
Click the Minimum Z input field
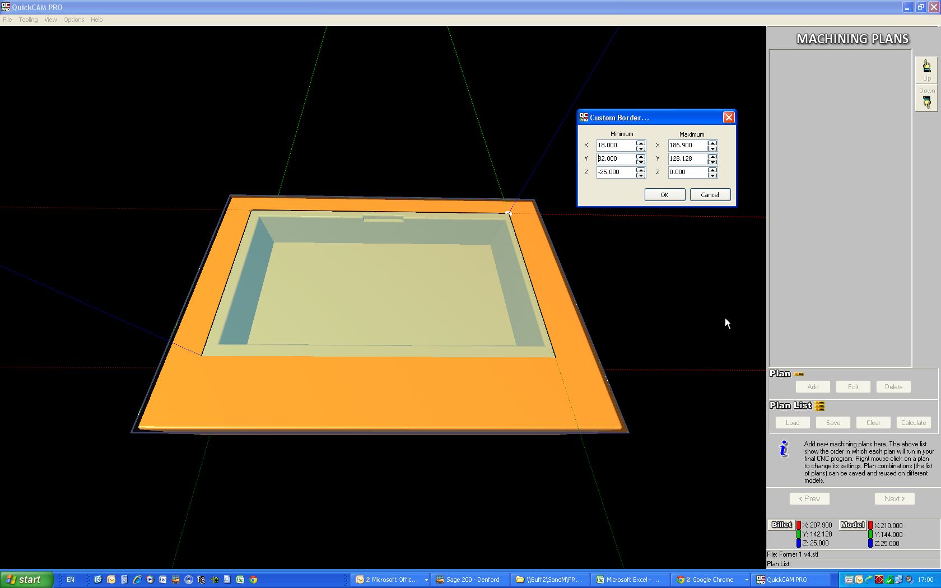point(616,172)
